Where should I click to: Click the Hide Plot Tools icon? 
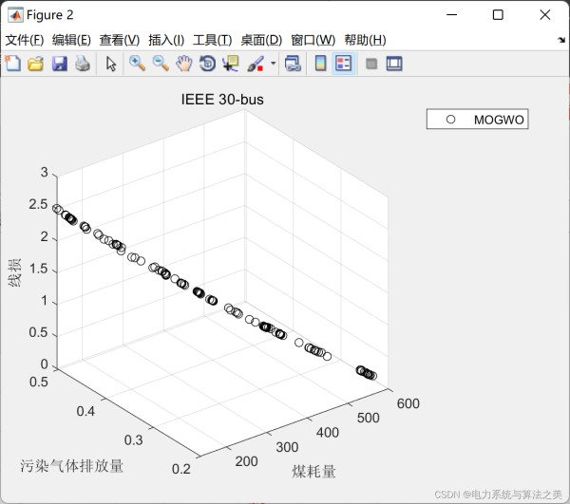tap(371, 64)
